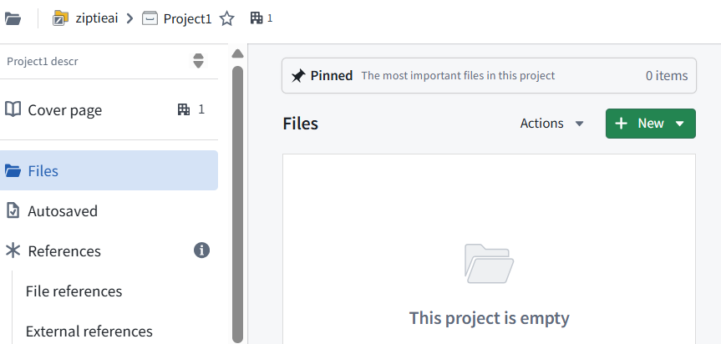Toggle the Project1 descr collapse control
Viewport: 721px width, 344px height.
[x=198, y=61]
